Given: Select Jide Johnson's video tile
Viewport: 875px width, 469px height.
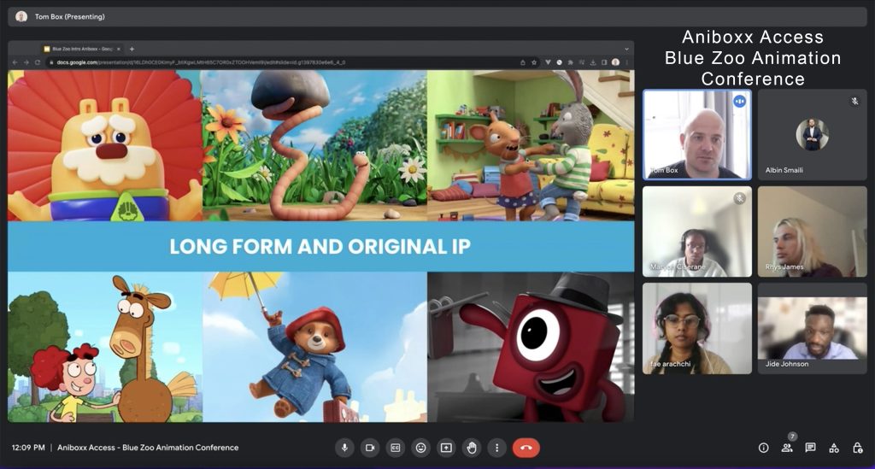Looking at the screenshot, I should [812, 328].
